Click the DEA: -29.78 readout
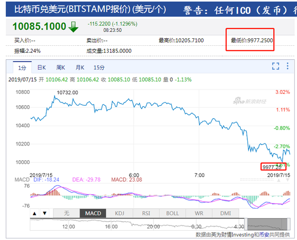The height and width of the screenshot is (240, 297). pos(86,180)
